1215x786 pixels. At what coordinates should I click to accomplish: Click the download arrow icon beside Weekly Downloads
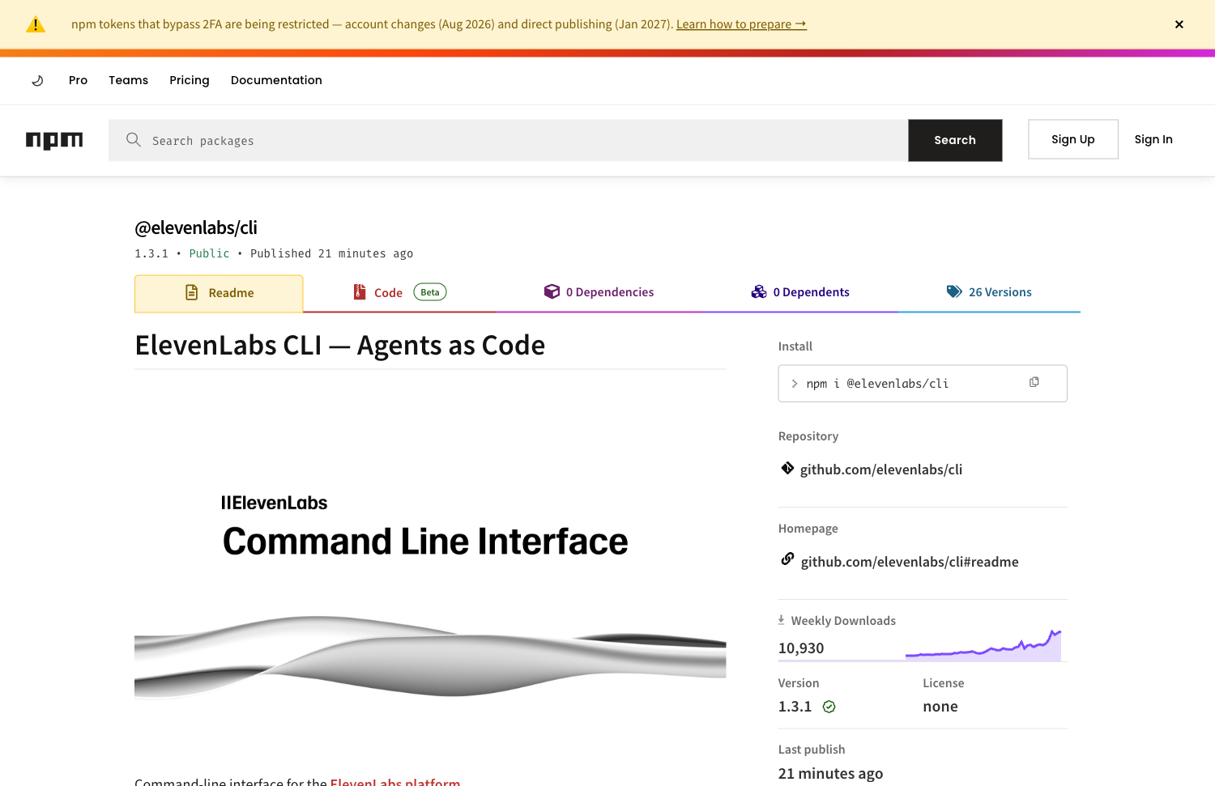[x=782, y=620]
